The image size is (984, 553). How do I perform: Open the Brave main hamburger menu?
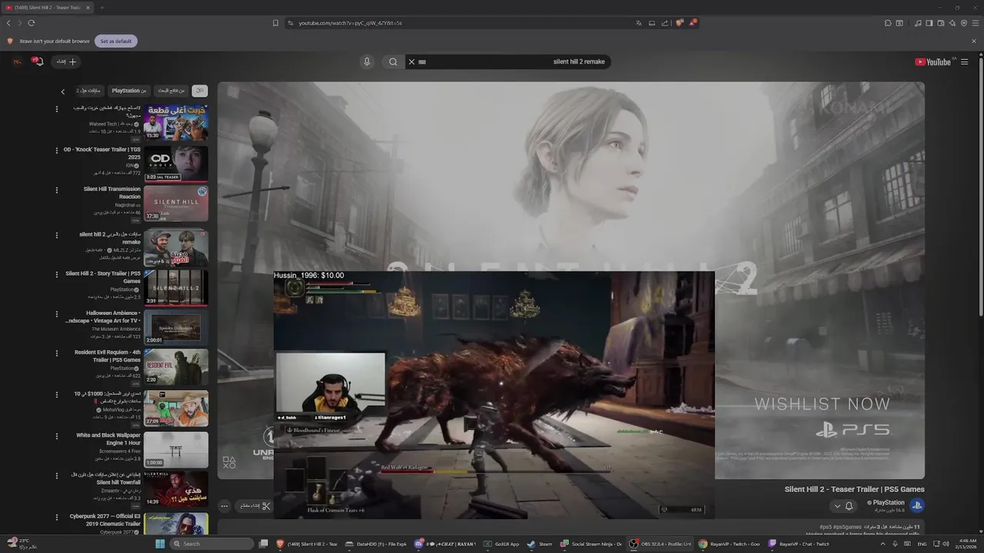point(976,23)
